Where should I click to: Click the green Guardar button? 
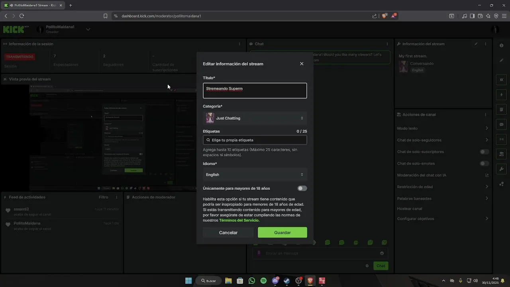[x=282, y=232]
